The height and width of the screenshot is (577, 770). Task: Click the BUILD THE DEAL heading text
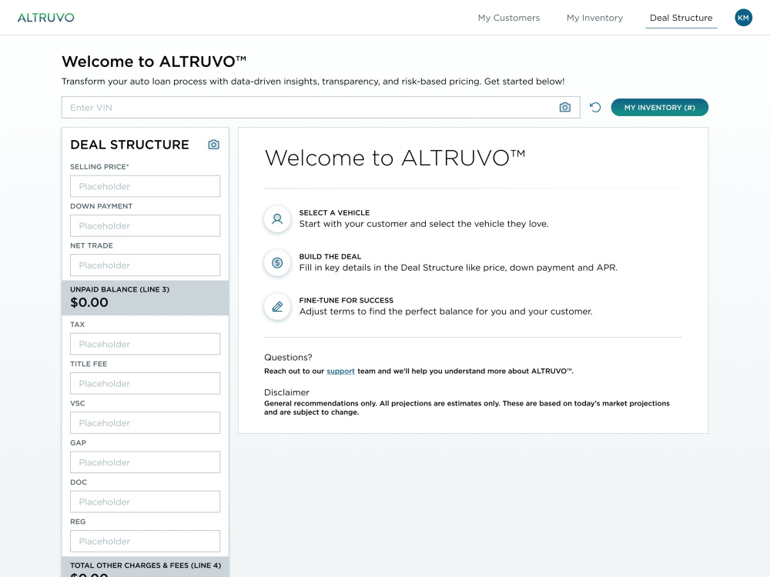pyautogui.click(x=330, y=257)
